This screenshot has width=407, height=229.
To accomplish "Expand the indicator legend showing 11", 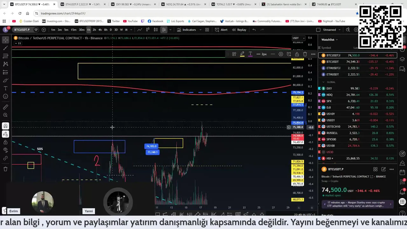I will (x=17, y=43).
